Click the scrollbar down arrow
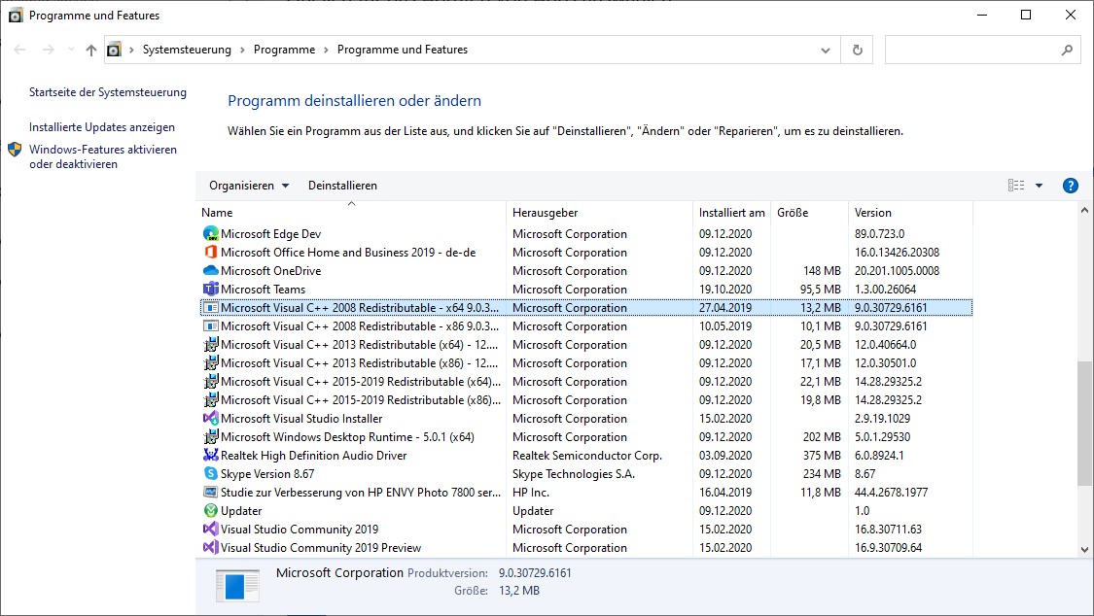The height and width of the screenshot is (616, 1094). point(1084,549)
